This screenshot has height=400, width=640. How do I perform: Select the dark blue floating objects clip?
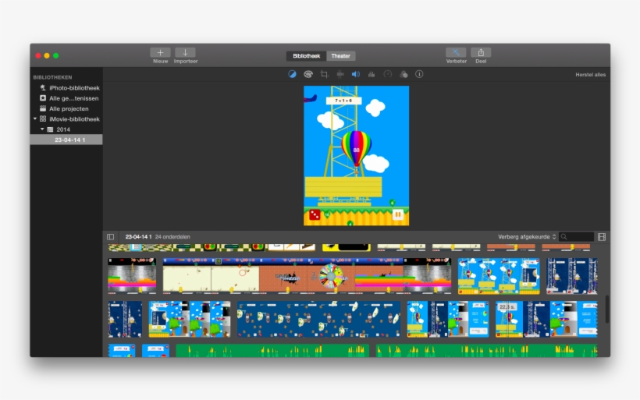coord(318,319)
